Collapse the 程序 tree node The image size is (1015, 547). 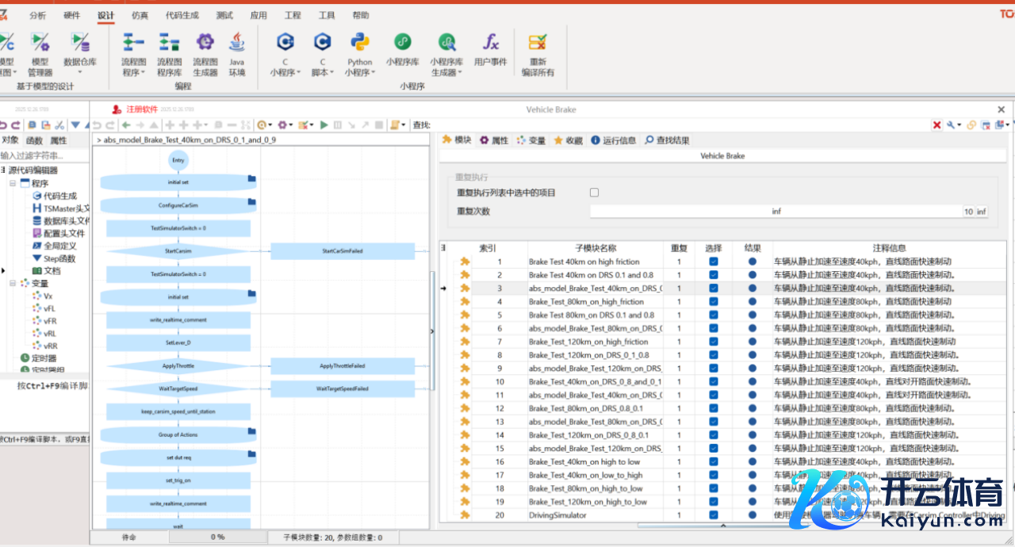[13, 183]
